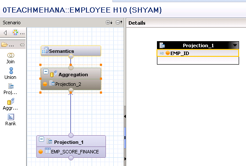Select the Aggregation tool in palette
Image resolution: width=246 pixels, height=166 pixels.
pyautogui.click(x=10, y=104)
